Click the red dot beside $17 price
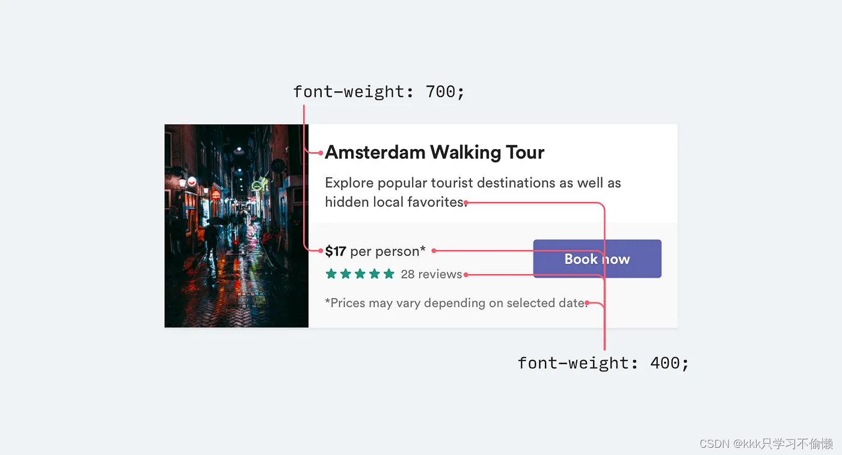This screenshot has width=842, height=455. click(x=321, y=250)
